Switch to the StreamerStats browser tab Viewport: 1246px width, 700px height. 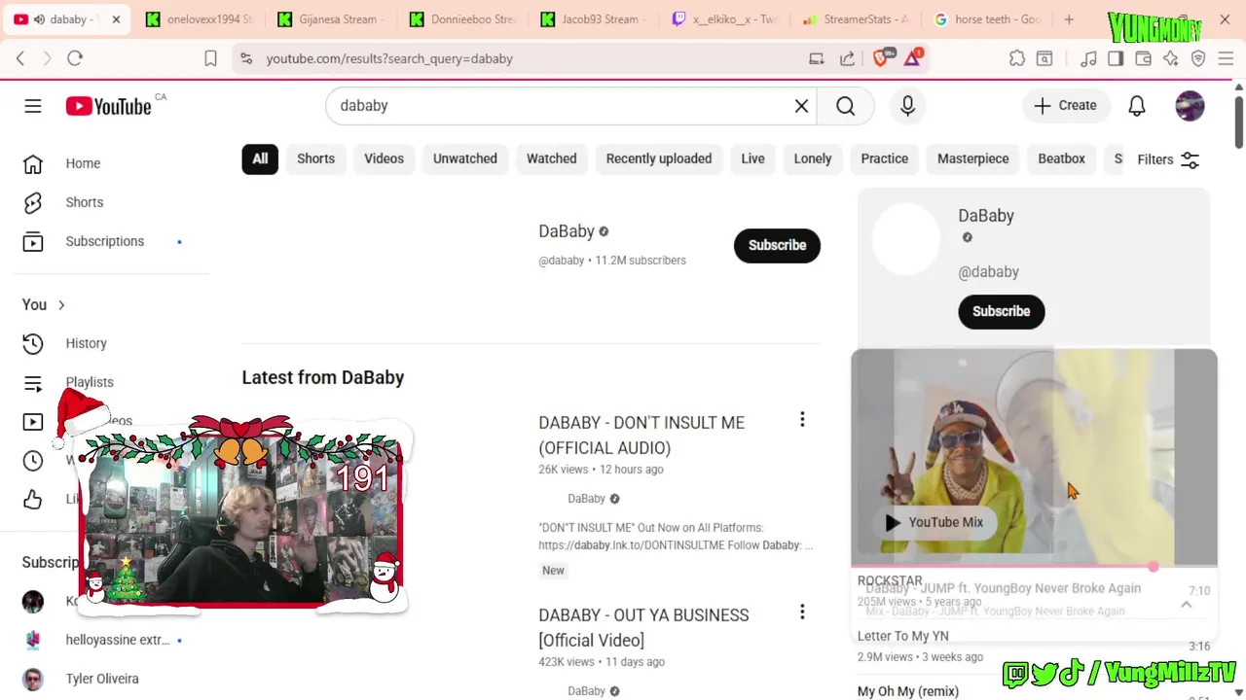855,19
